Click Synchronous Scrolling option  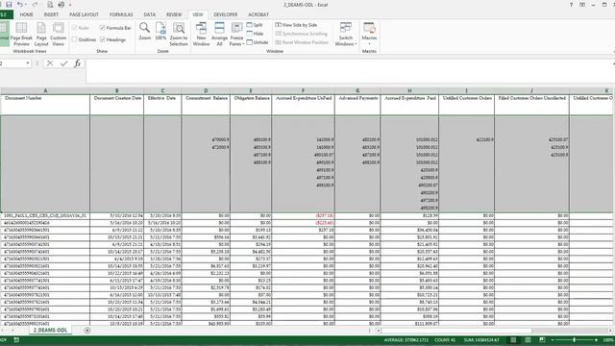click(301, 34)
